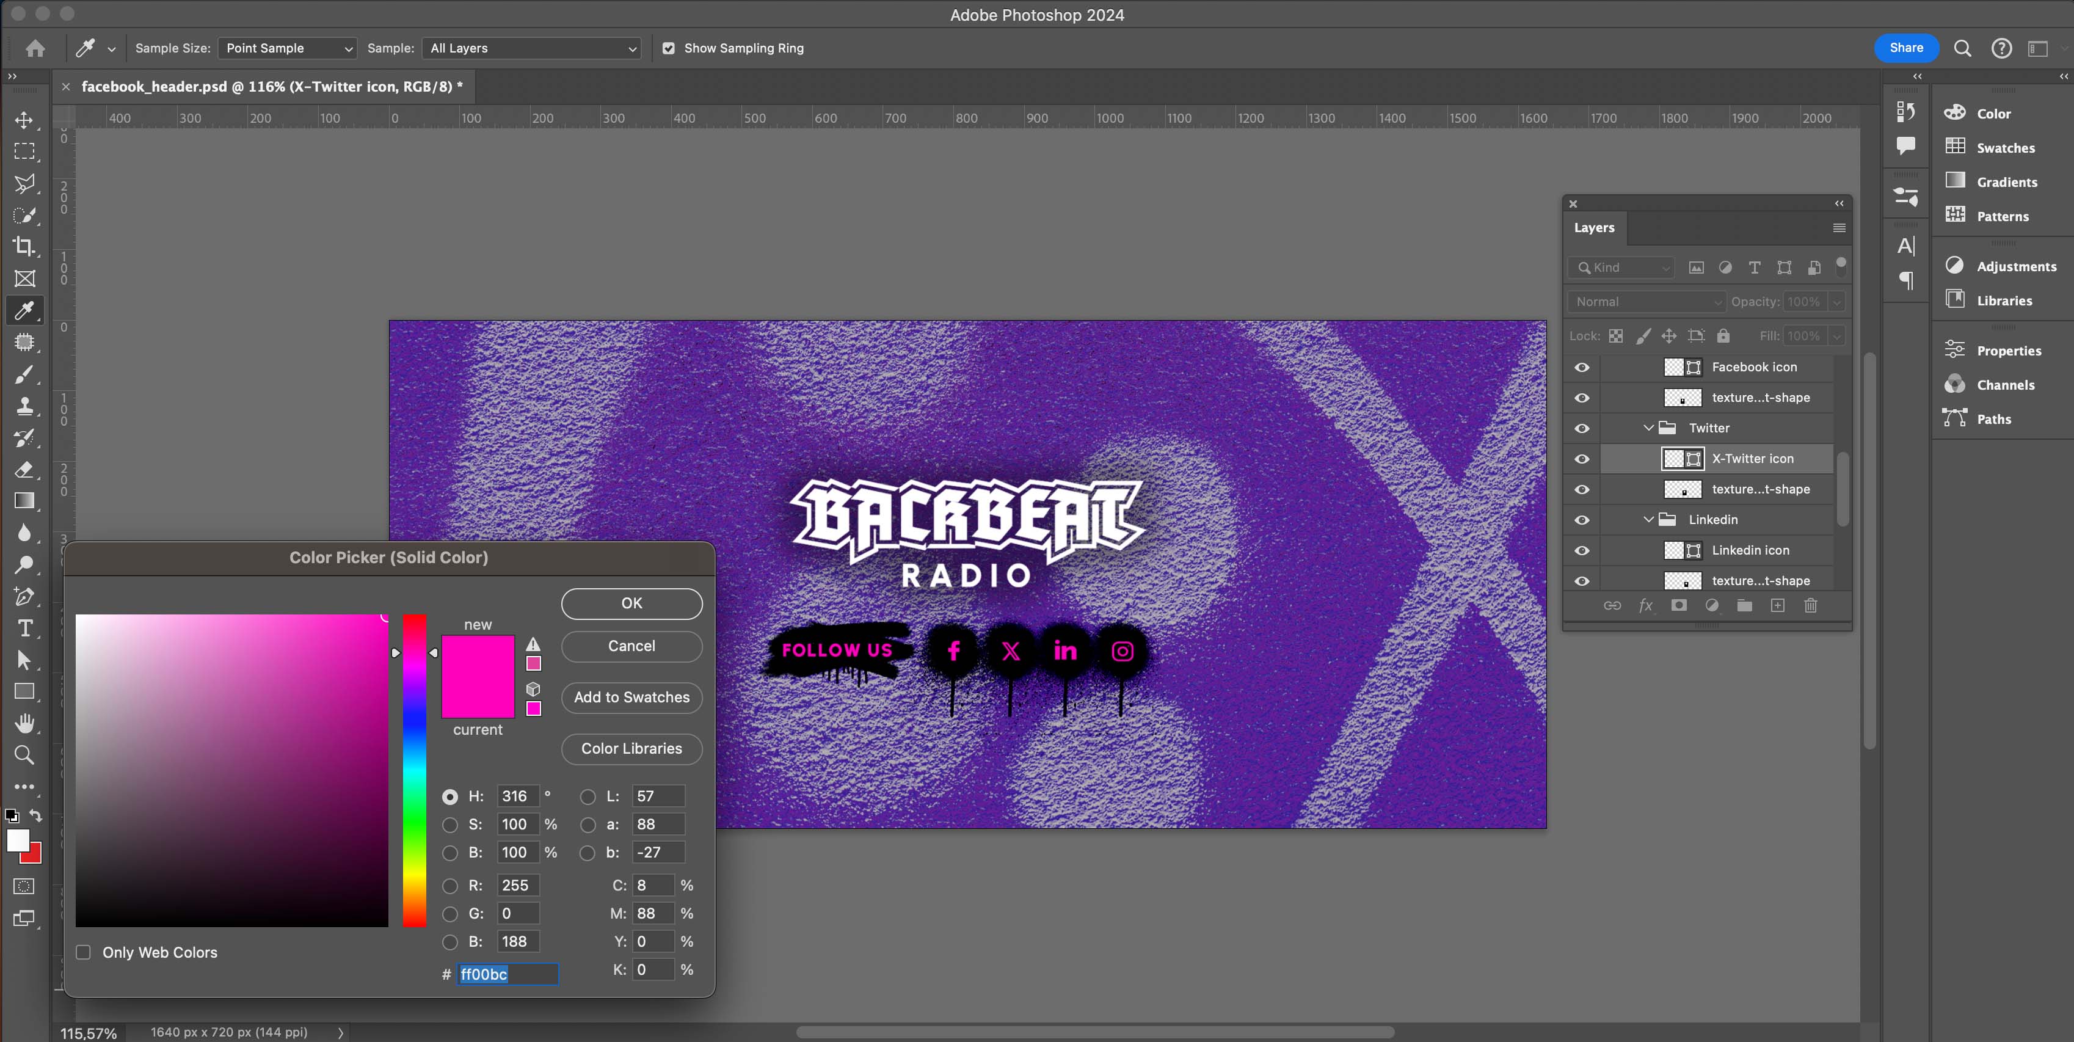Click the add layer style fx icon
The image size is (2074, 1042).
pyautogui.click(x=1645, y=605)
